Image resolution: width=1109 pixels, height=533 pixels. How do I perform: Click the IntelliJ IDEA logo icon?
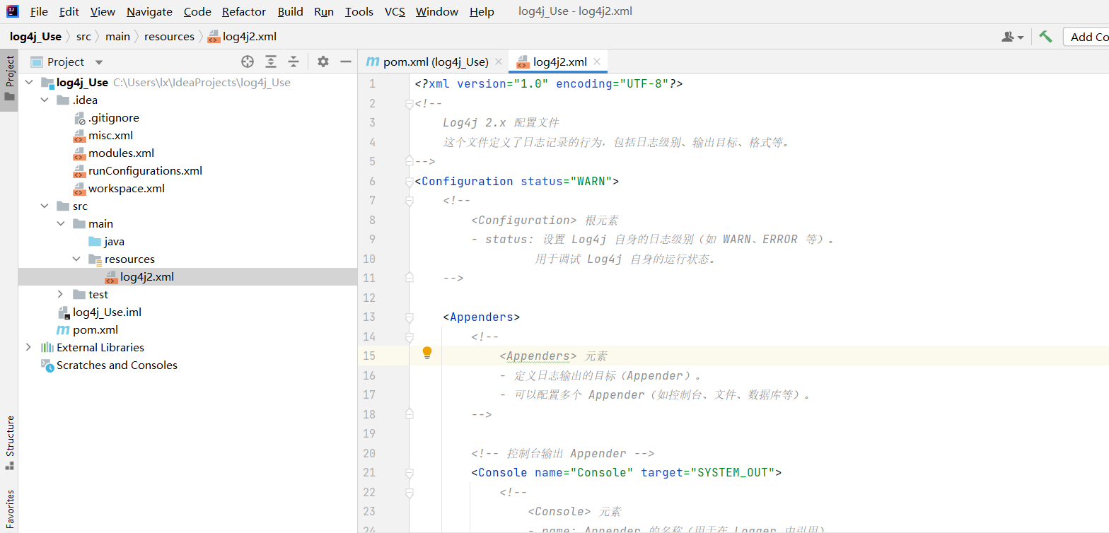(13, 11)
